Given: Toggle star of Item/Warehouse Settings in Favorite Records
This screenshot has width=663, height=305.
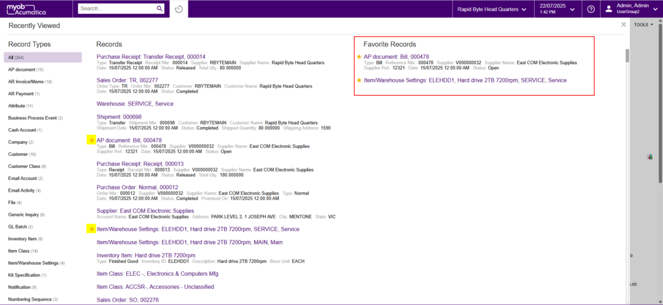Looking at the screenshot, I should click(359, 80).
